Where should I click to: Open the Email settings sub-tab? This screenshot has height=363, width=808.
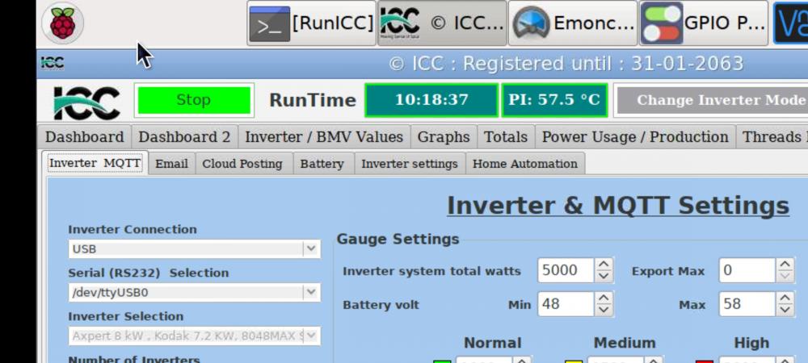pos(171,164)
